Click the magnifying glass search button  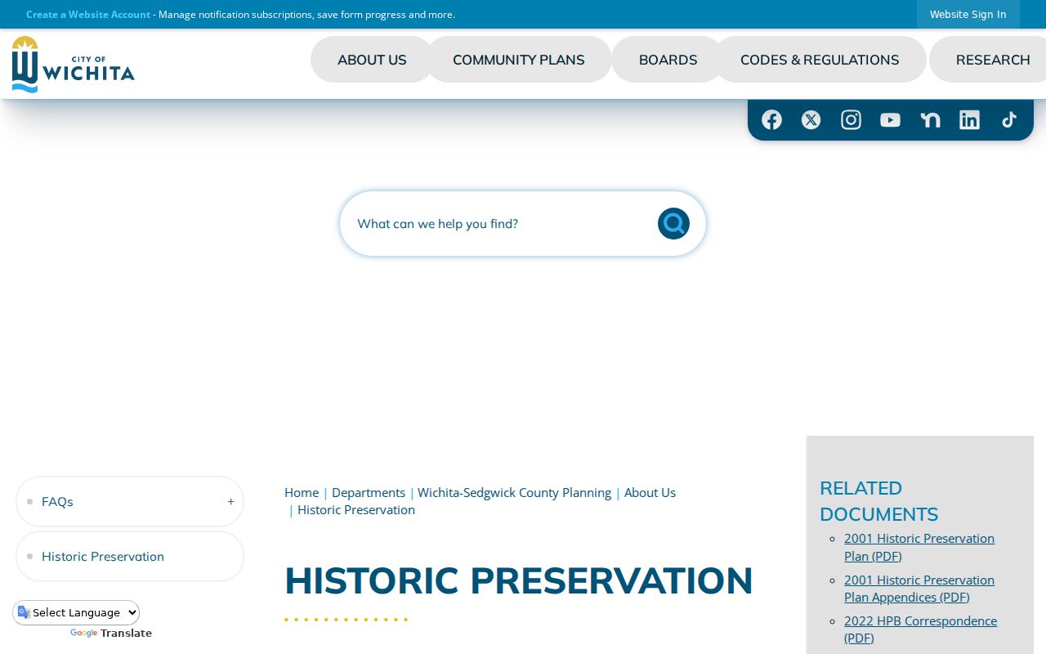tap(673, 223)
